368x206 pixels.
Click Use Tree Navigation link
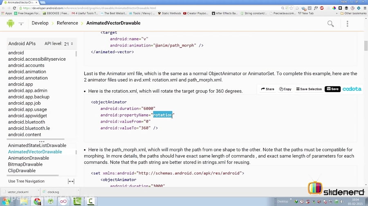point(26,181)
